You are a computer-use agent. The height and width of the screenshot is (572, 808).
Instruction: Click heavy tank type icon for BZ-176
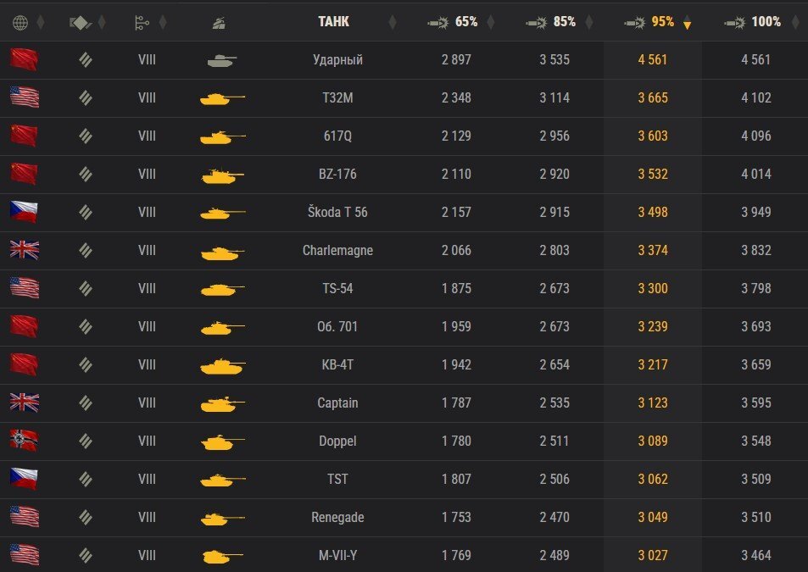coord(86,174)
